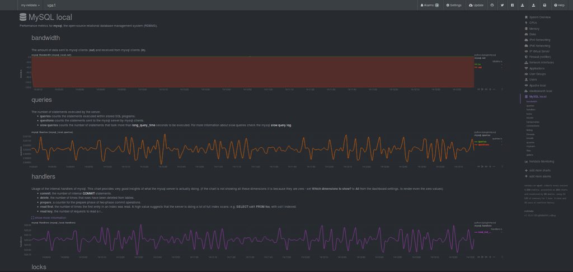Open IP Virtual Server section

pos(539,51)
